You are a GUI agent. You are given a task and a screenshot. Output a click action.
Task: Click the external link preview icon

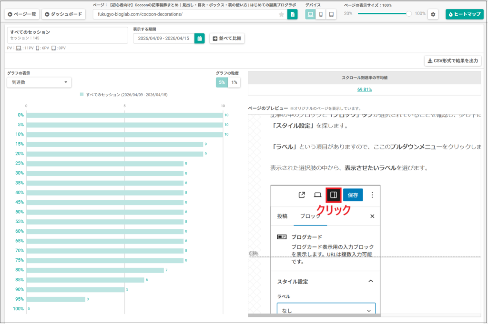[302, 195]
